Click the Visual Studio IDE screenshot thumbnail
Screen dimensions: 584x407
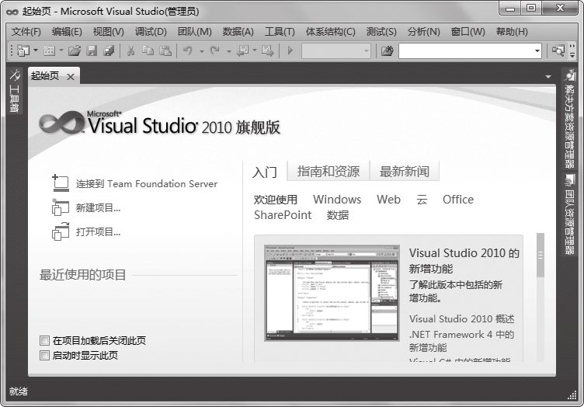(332, 293)
